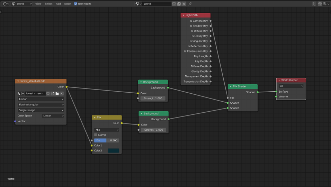Duplicate the forest_street image data-block
331x187 pixels.
coord(53,93)
